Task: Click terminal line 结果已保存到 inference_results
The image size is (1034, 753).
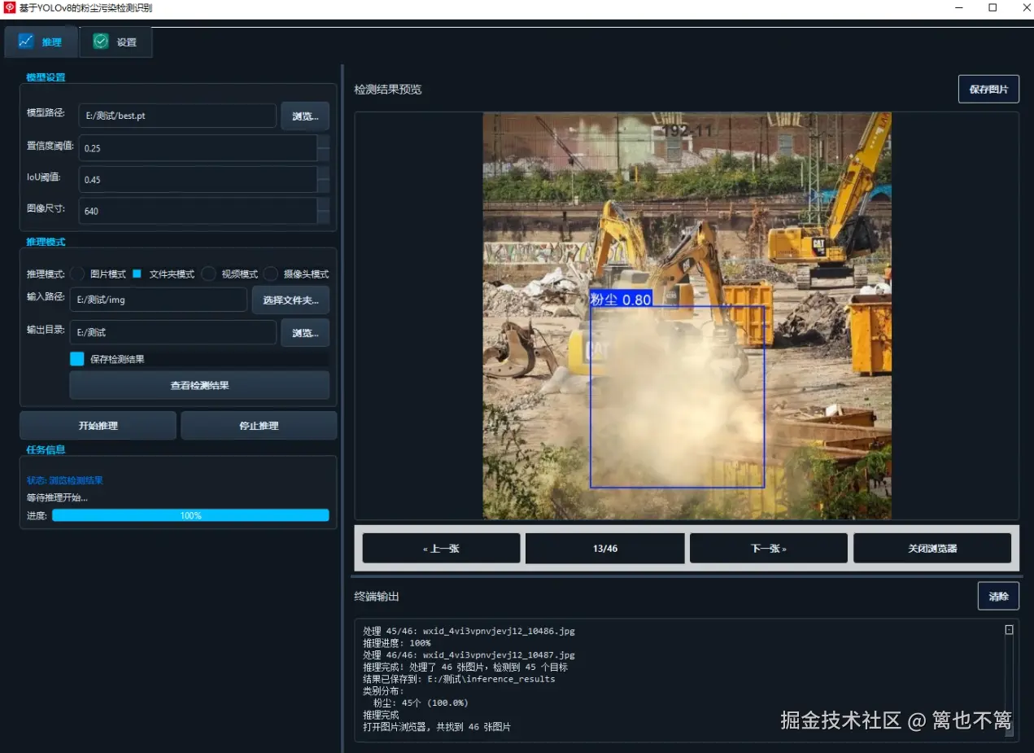Action: click(x=459, y=679)
